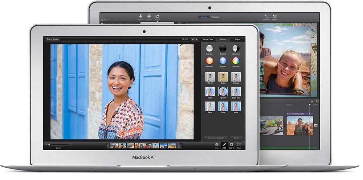
Task: Apply the Warmer color effect
Action: [209, 60]
